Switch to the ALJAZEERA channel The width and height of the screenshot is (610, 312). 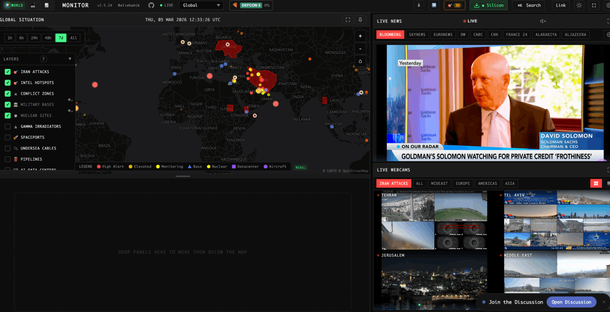point(575,35)
